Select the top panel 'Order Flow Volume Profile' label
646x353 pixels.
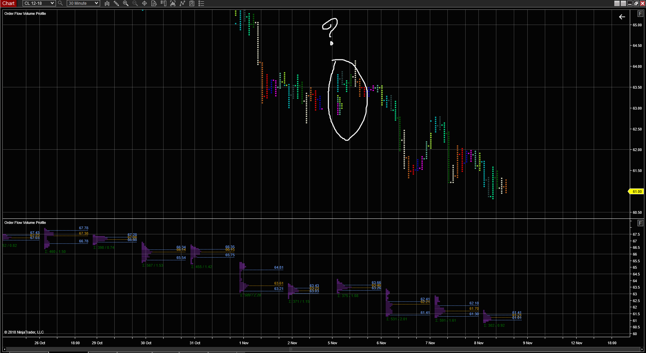point(25,13)
